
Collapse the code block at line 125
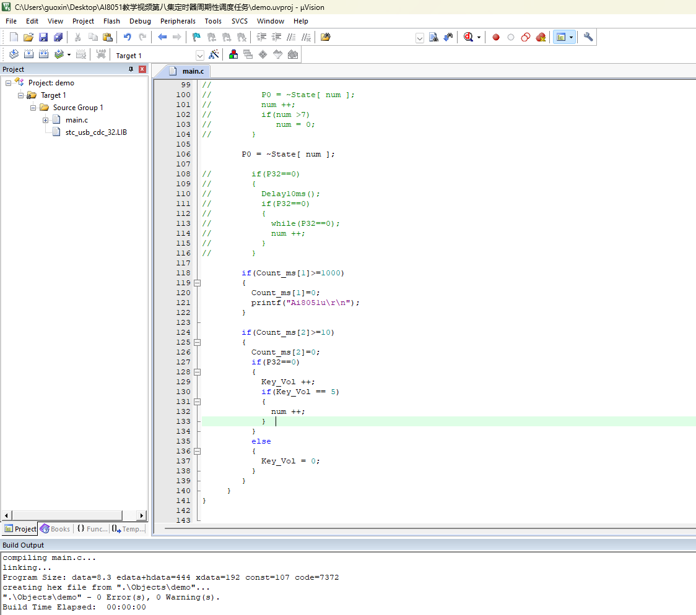197,342
